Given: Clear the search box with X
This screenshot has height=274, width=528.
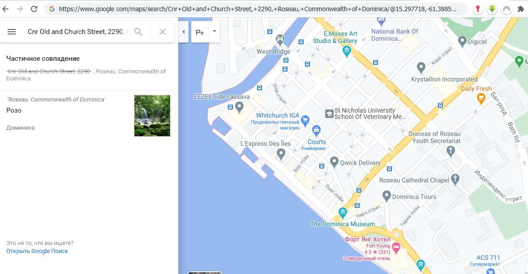Looking at the screenshot, I should 163,32.
